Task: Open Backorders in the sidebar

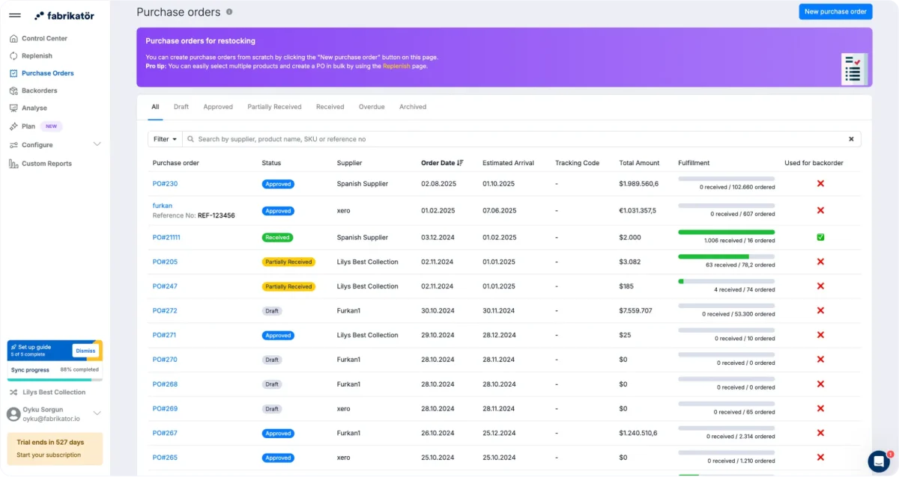Action: point(39,90)
